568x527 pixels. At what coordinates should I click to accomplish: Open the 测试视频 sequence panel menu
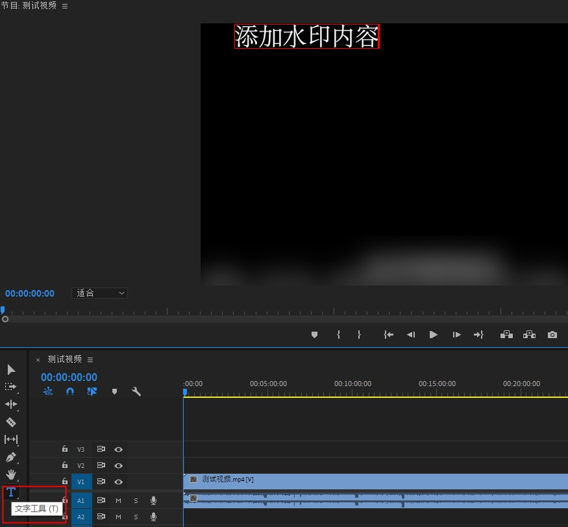(x=90, y=359)
